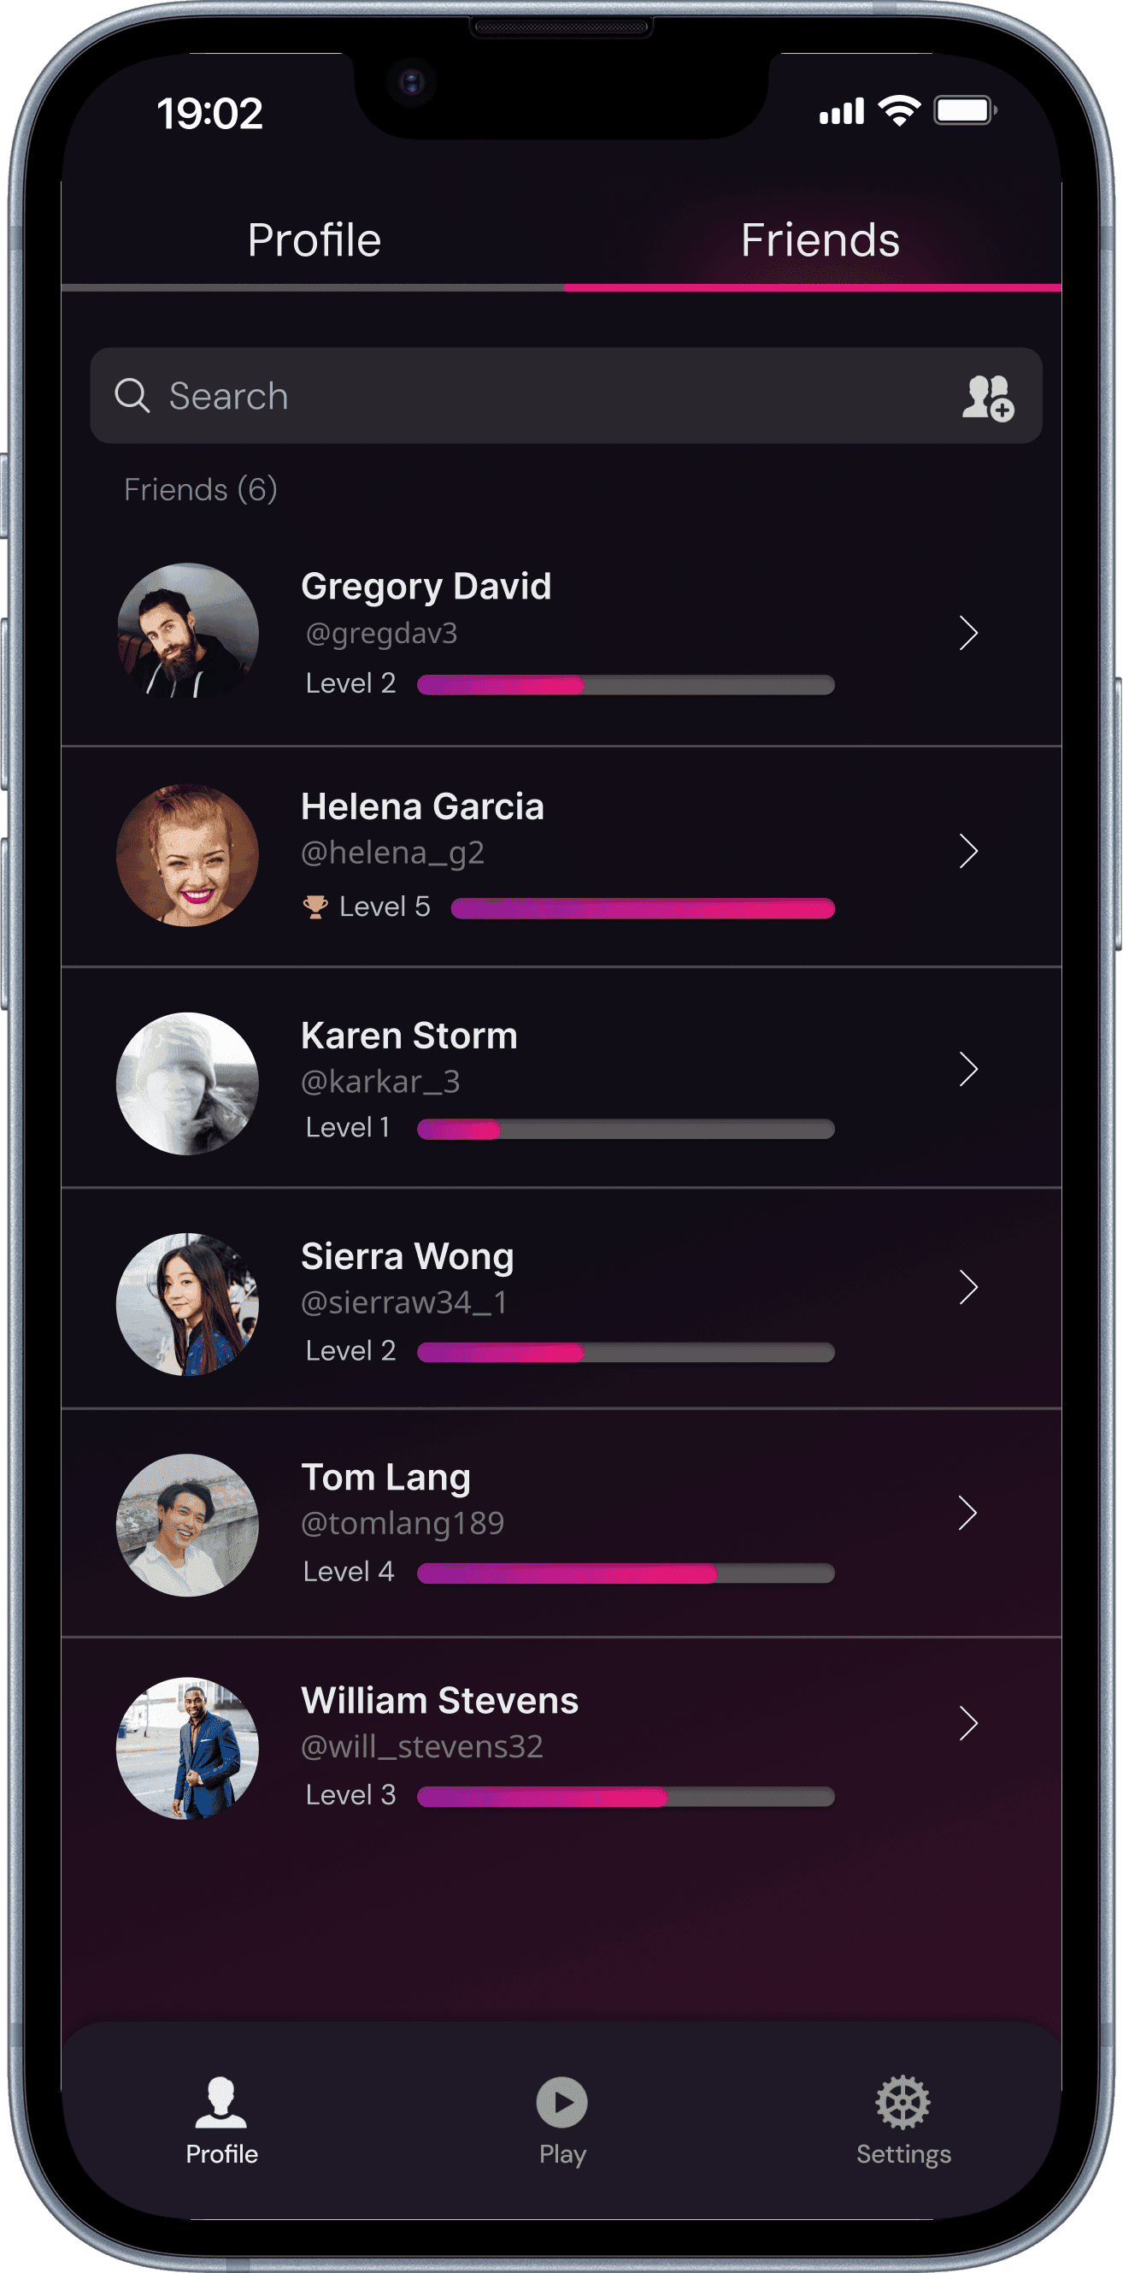Click the search magnifier icon

pyautogui.click(x=132, y=395)
